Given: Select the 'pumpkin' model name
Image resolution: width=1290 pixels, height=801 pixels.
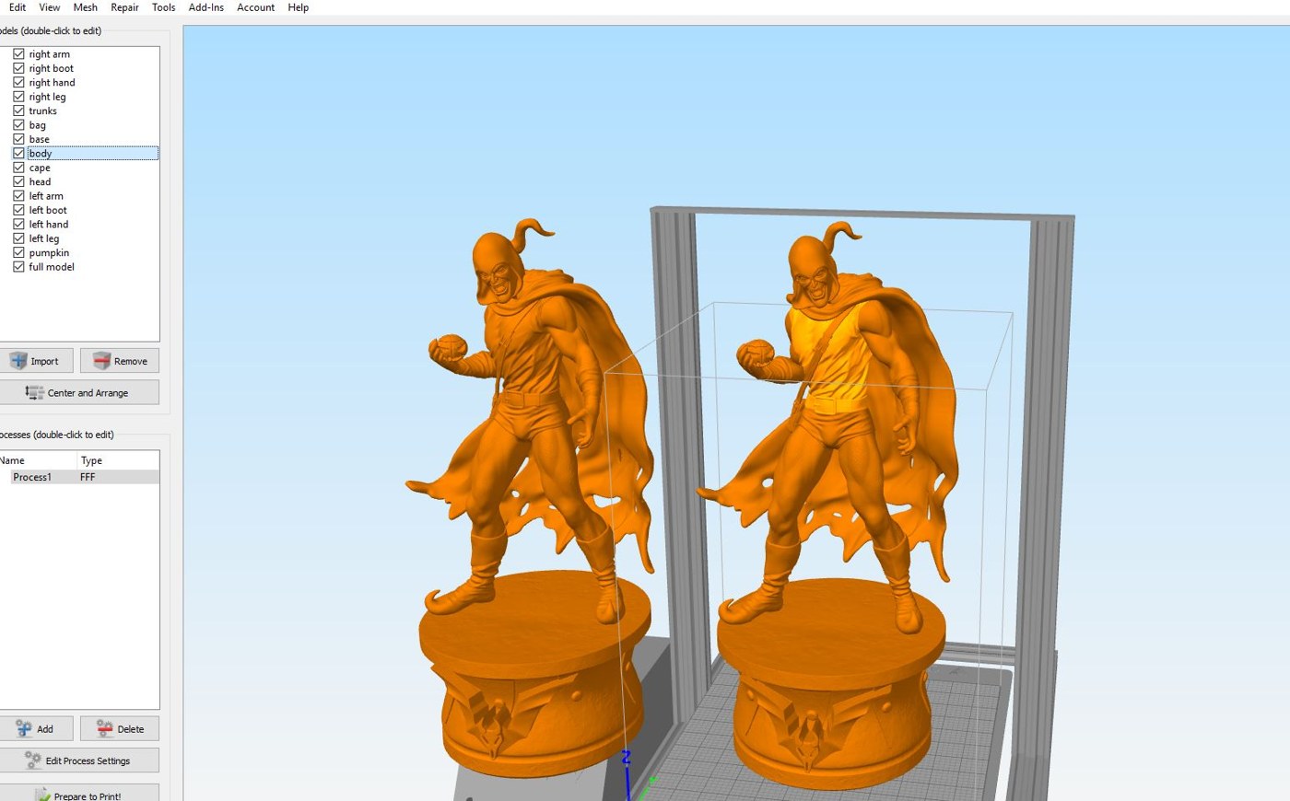Looking at the screenshot, I should tap(49, 252).
